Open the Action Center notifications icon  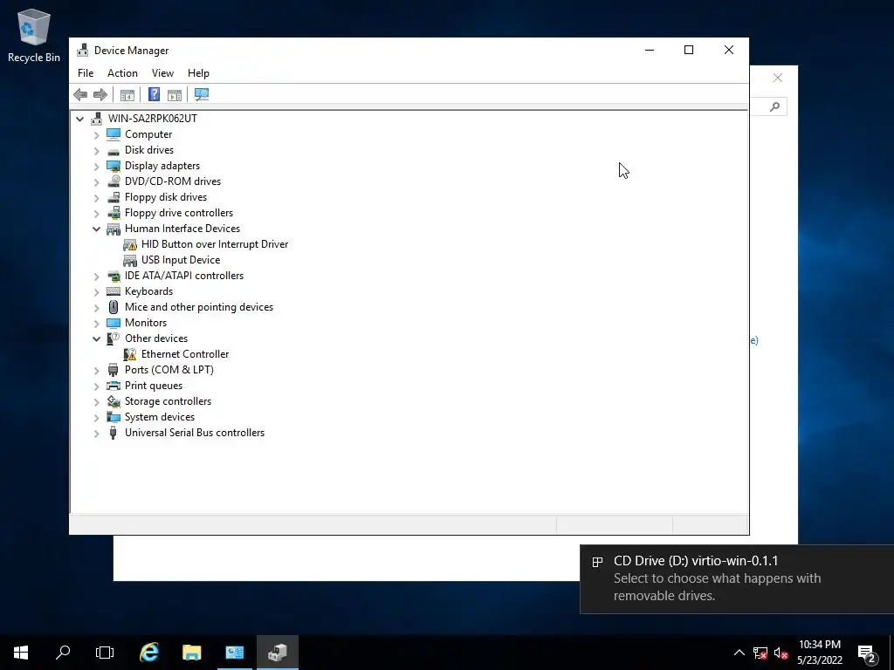click(867, 653)
